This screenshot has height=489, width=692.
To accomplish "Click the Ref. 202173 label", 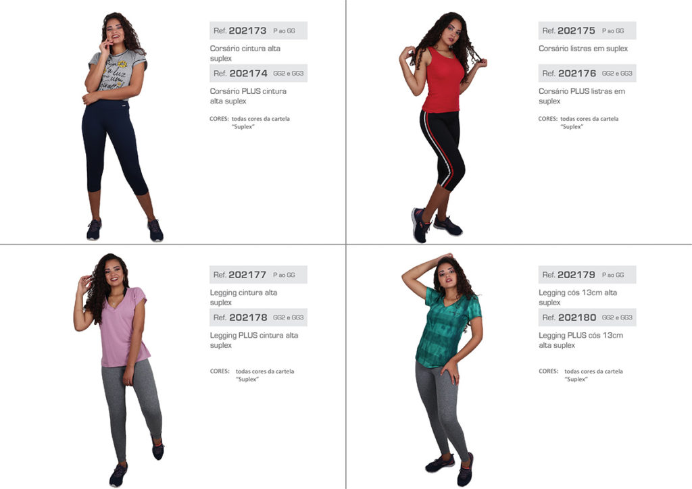I will (x=258, y=30).
